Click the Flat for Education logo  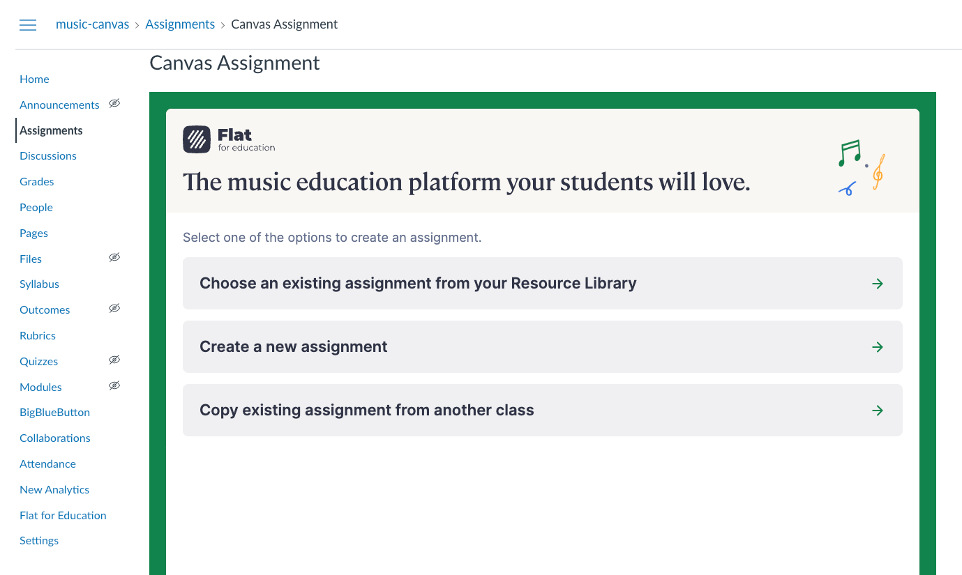pos(229,139)
